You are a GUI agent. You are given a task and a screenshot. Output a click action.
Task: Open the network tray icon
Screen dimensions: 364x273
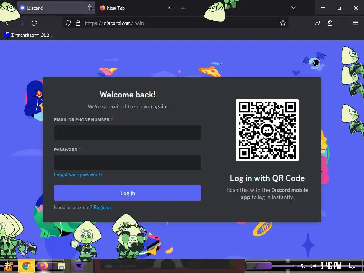(x=304, y=266)
